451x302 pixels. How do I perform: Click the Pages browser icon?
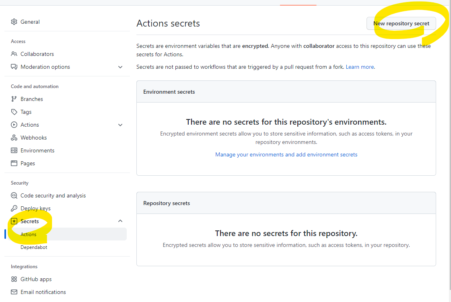point(14,163)
